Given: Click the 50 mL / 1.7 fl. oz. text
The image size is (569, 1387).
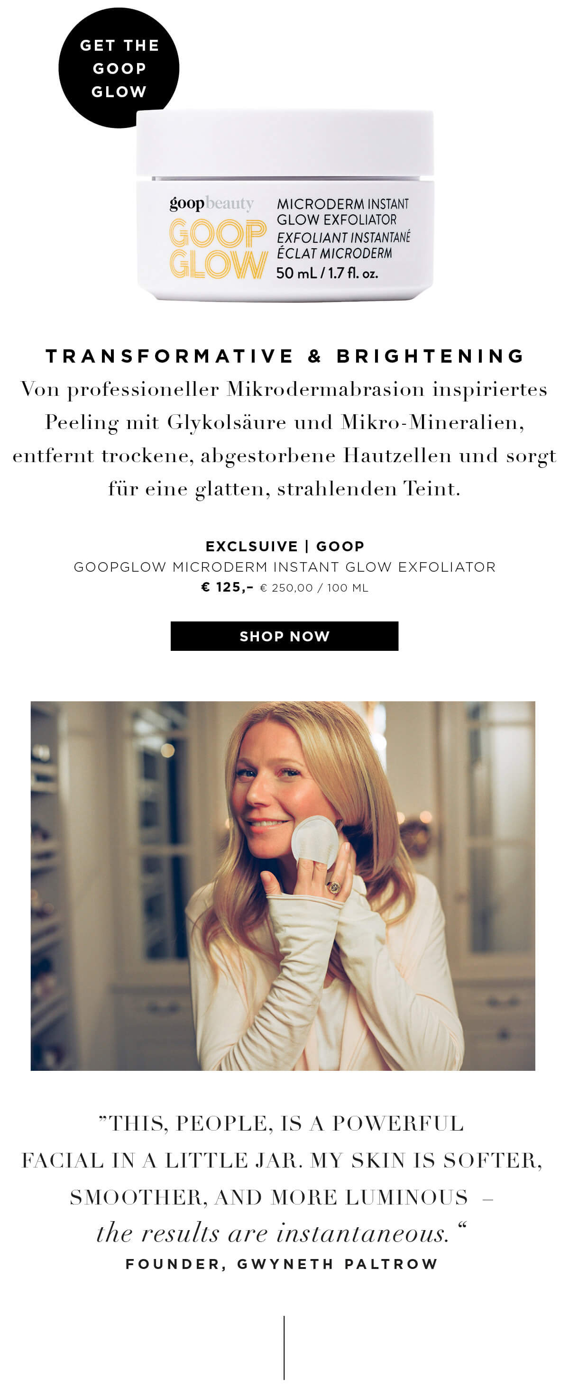Looking at the screenshot, I should (327, 273).
